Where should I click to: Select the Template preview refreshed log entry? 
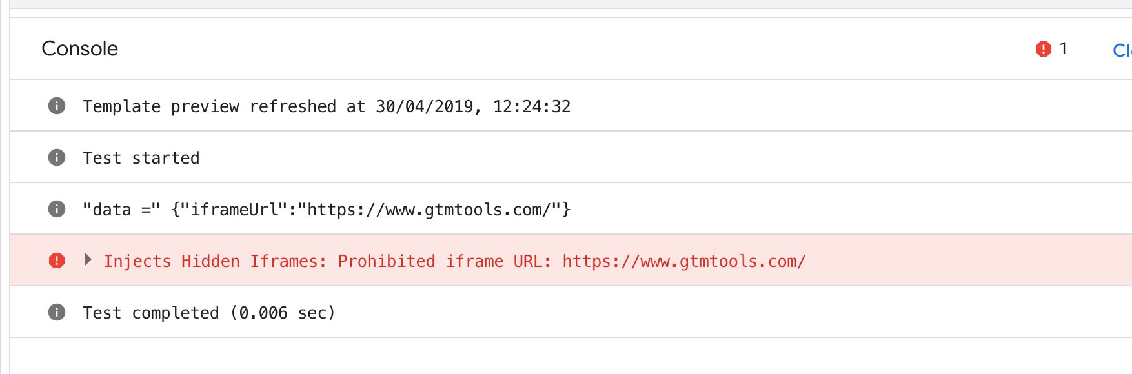click(x=571, y=106)
